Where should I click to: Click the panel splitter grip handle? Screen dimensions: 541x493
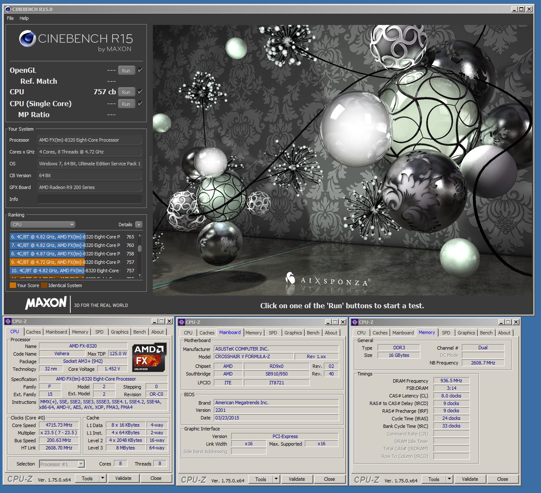[x=150, y=169]
